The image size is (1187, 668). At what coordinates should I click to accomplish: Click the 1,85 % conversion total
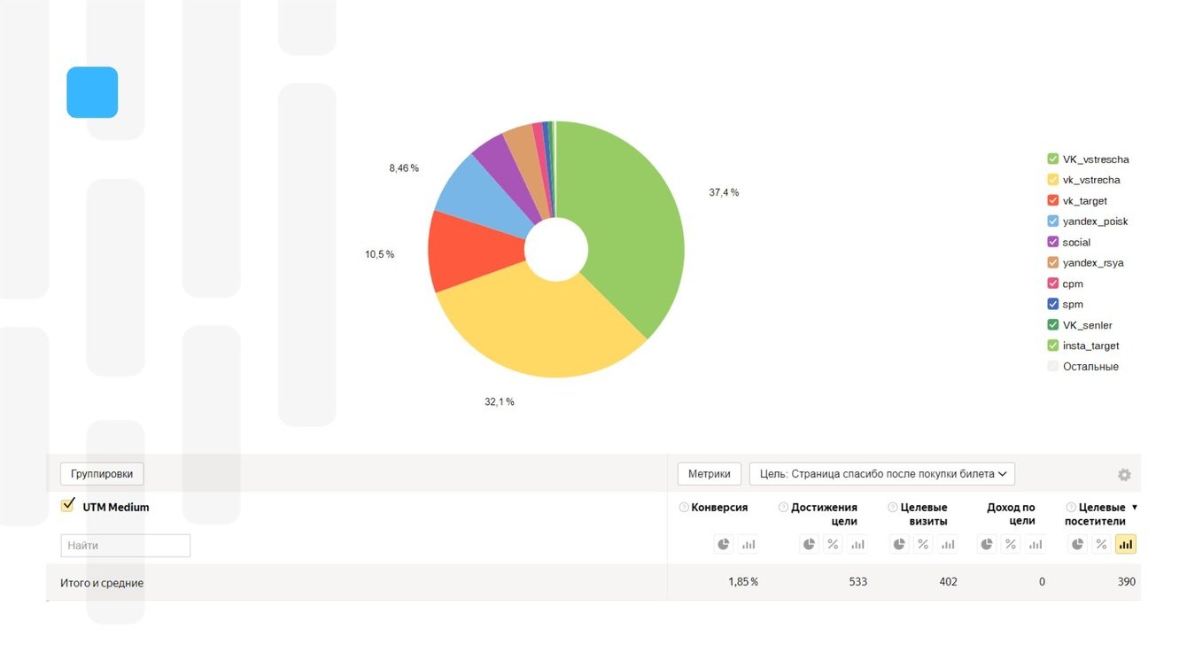742,582
